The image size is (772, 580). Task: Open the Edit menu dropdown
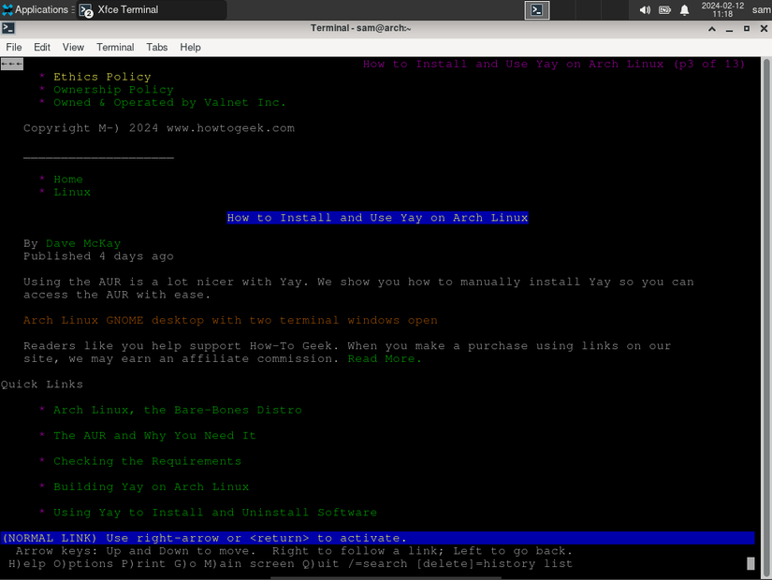pos(41,47)
